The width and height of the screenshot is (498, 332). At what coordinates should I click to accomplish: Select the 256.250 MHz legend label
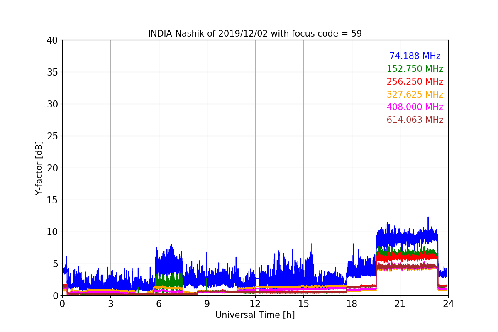(x=415, y=82)
